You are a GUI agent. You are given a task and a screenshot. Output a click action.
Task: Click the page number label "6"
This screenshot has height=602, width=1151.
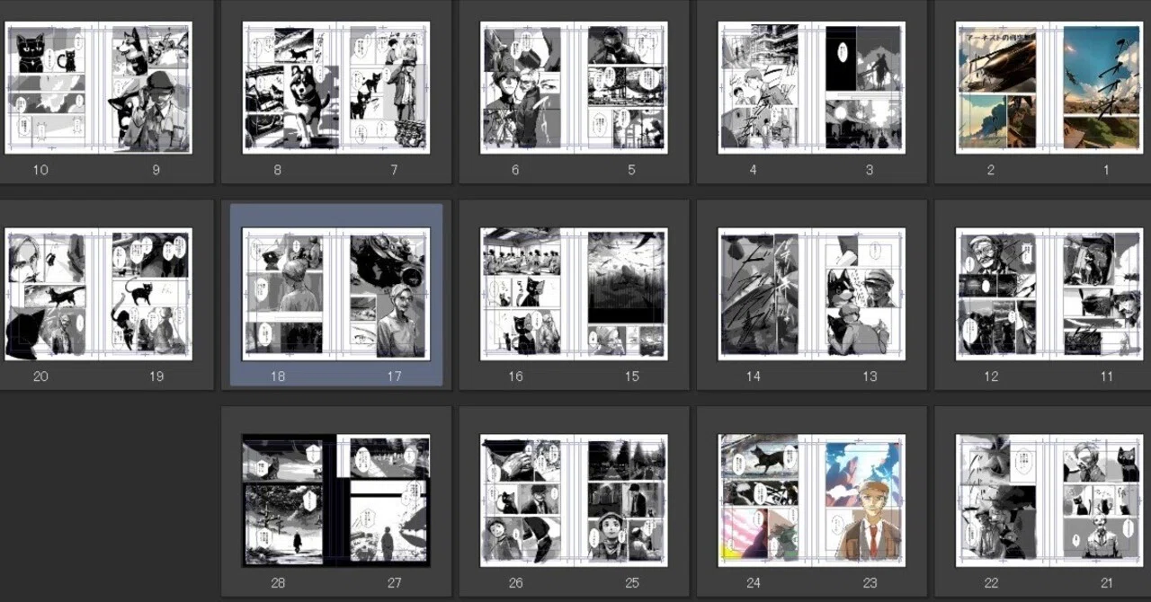[x=515, y=170]
